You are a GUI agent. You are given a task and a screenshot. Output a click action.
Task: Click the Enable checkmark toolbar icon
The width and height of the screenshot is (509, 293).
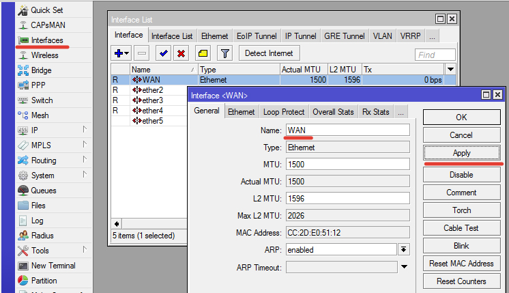163,53
